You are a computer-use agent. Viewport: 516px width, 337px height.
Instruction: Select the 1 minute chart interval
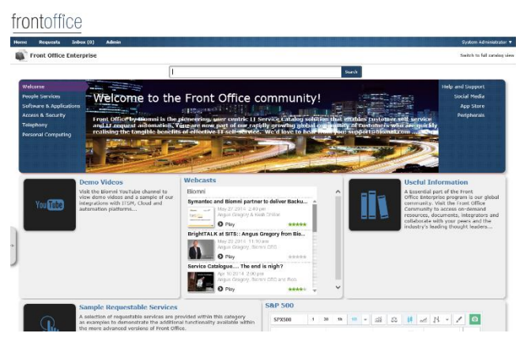(x=313, y=320)
